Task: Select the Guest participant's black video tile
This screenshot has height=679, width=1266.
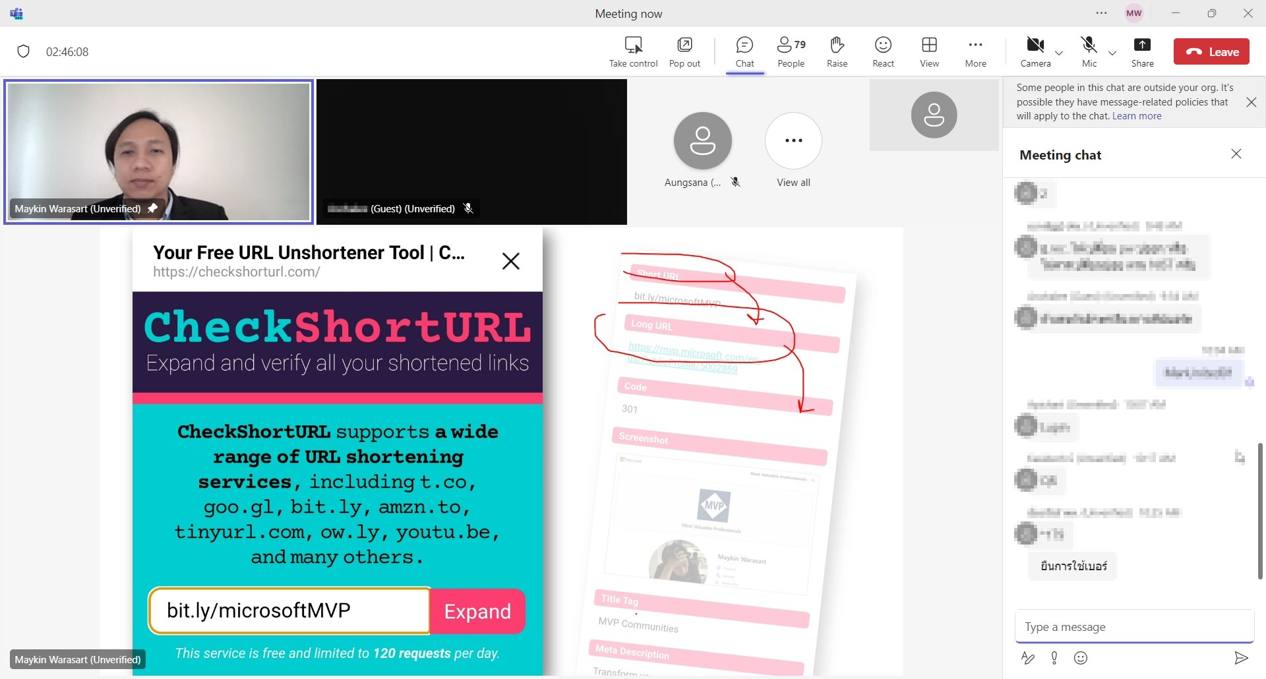Action: pyautogui.click(x=471, y=152)
